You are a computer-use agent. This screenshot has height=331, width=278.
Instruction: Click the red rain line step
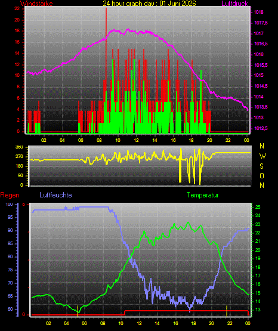125,313
